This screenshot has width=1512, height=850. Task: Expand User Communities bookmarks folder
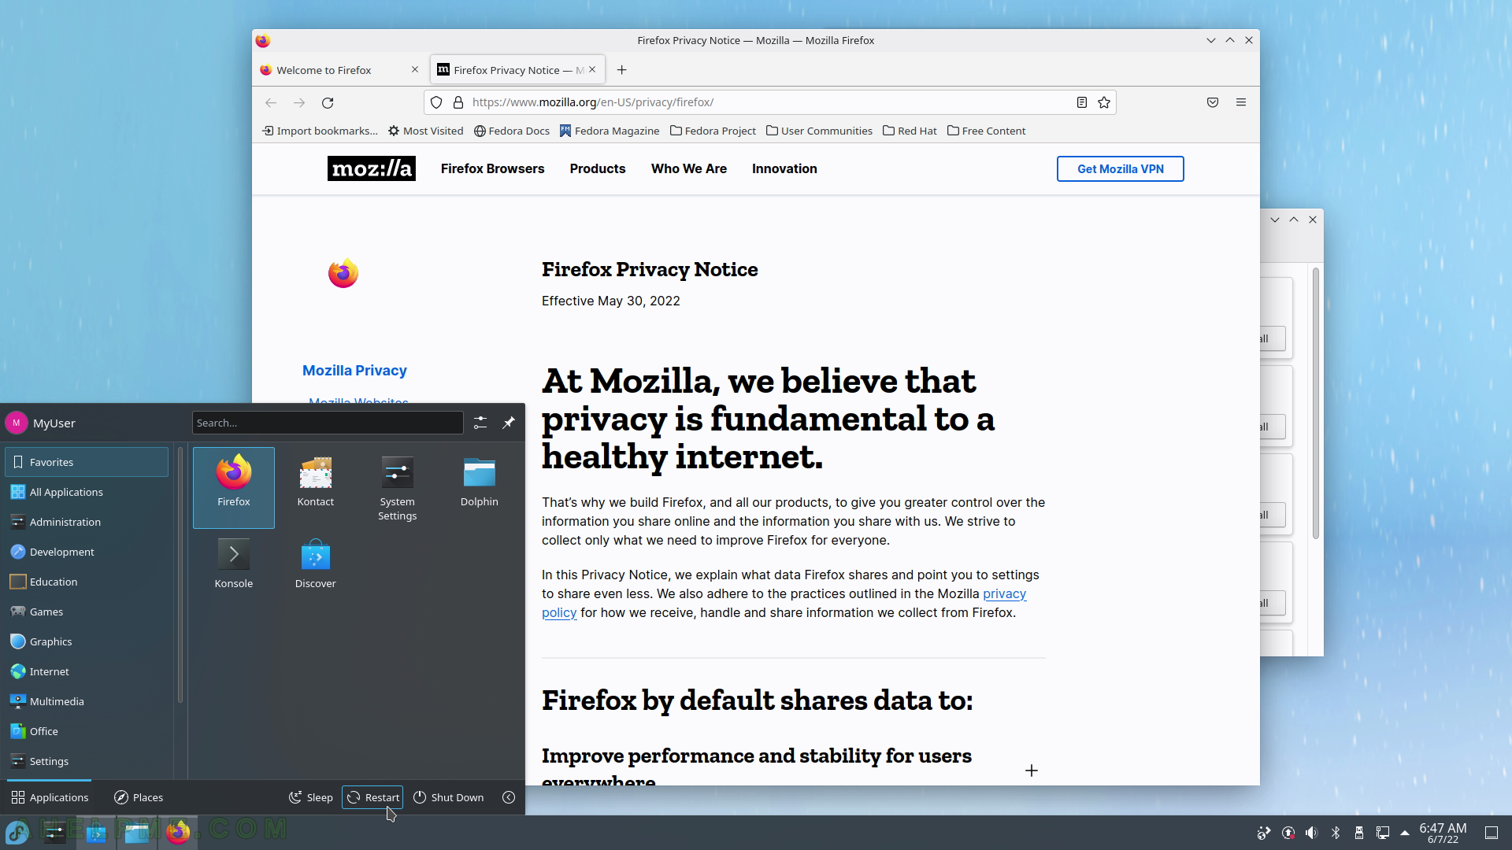[x=819, y=131]
